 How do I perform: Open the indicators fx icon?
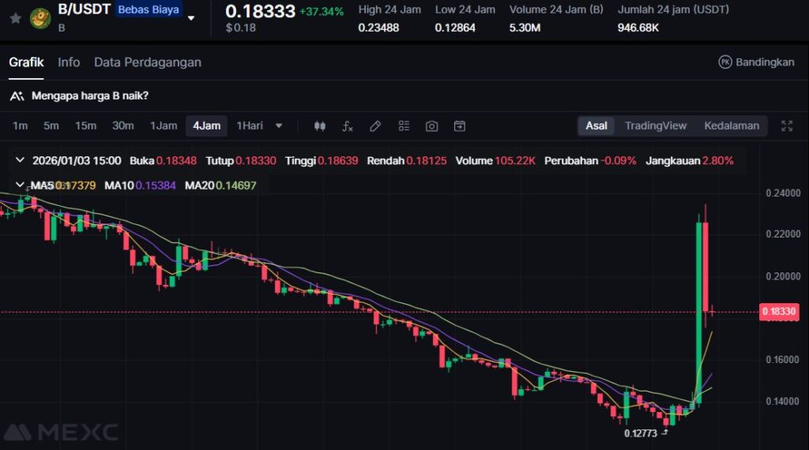point(348,126)
